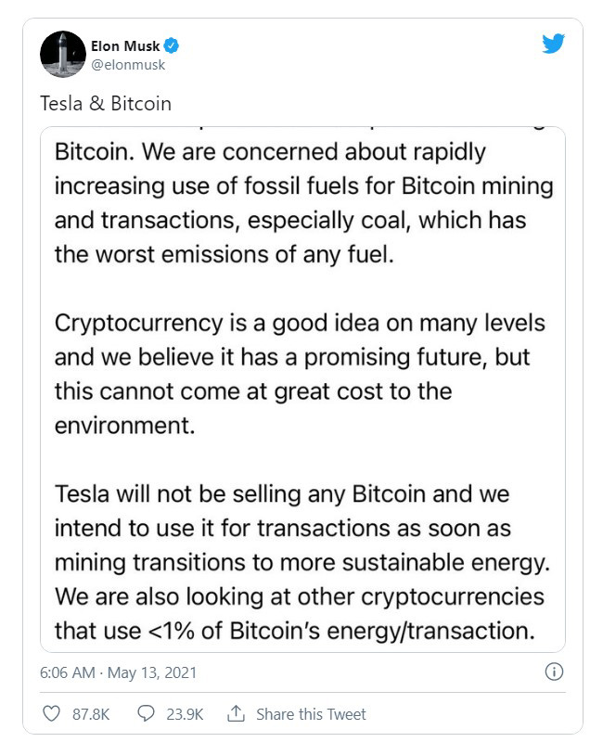Click the 87.8K likes count
603x755 pixels.
click(x=91, y=713)
